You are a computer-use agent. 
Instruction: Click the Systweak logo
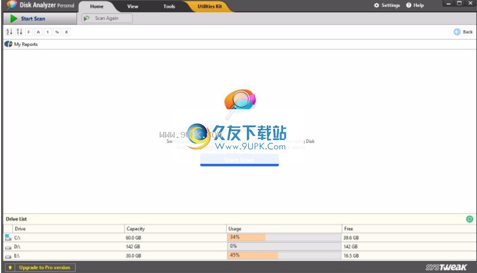tap(446, 267)
